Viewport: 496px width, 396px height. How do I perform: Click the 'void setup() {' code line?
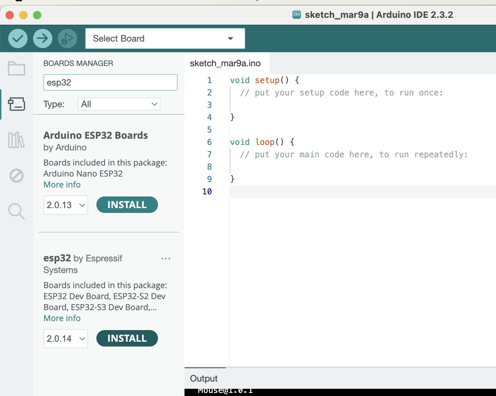tap(265, 80)
